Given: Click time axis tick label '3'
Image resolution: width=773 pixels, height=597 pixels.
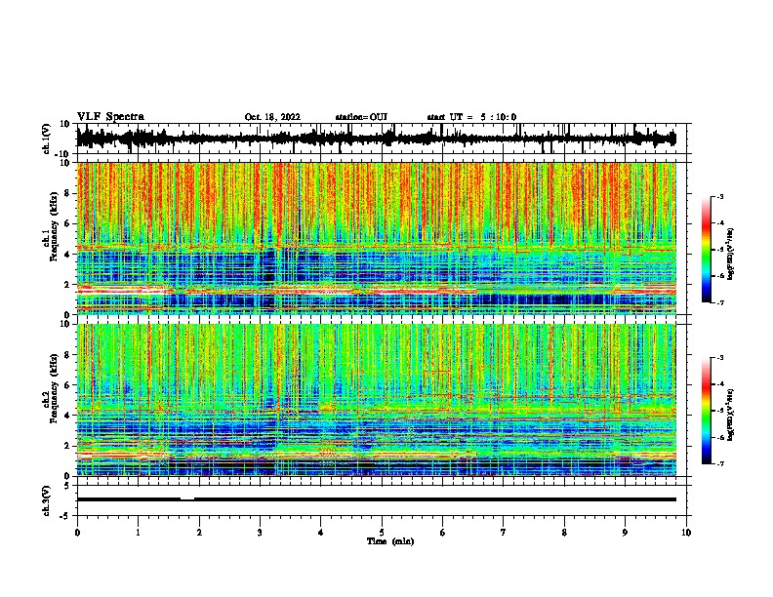Looking at the screenshot, I should point(260,533).
